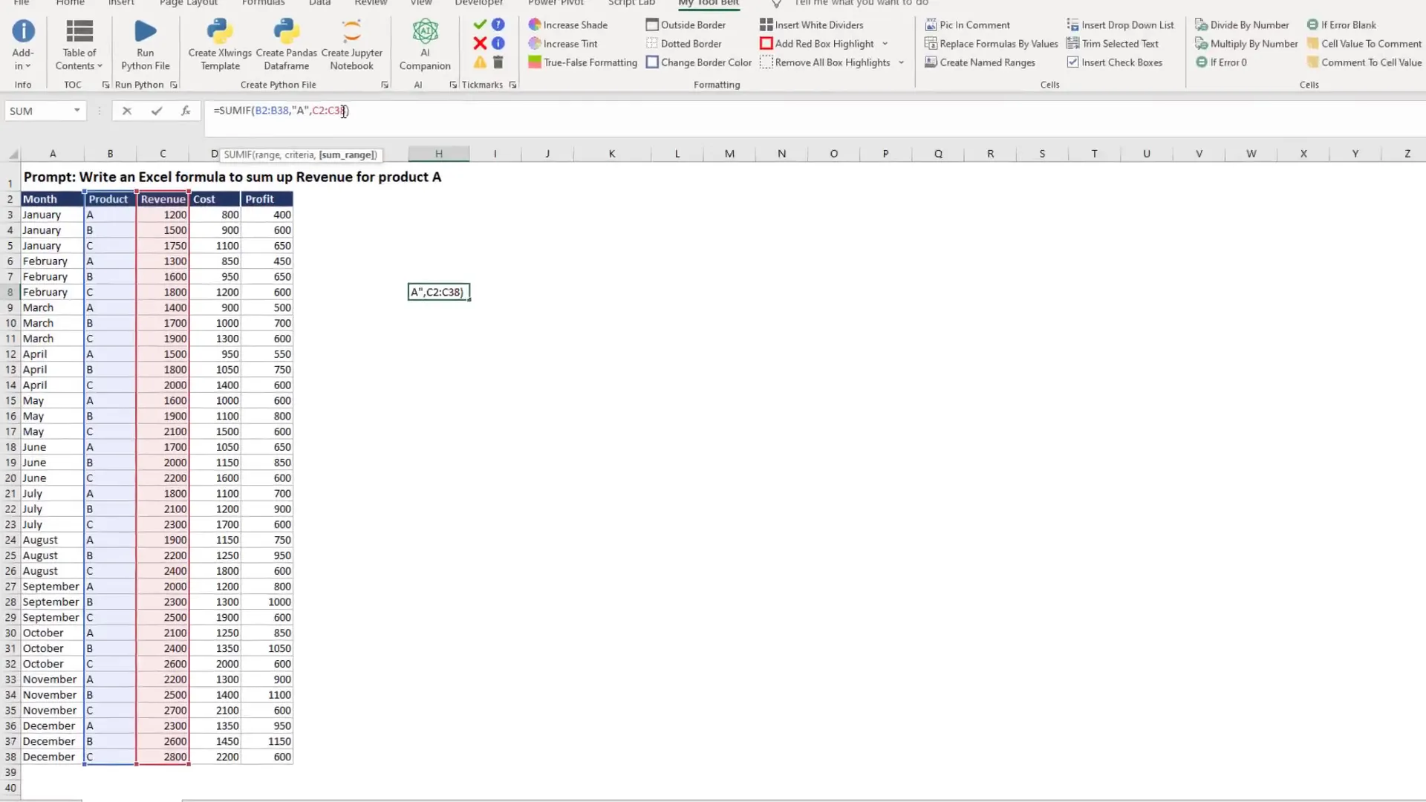Expand the Add Red Box Highlight dropdown

coord(885,43)
